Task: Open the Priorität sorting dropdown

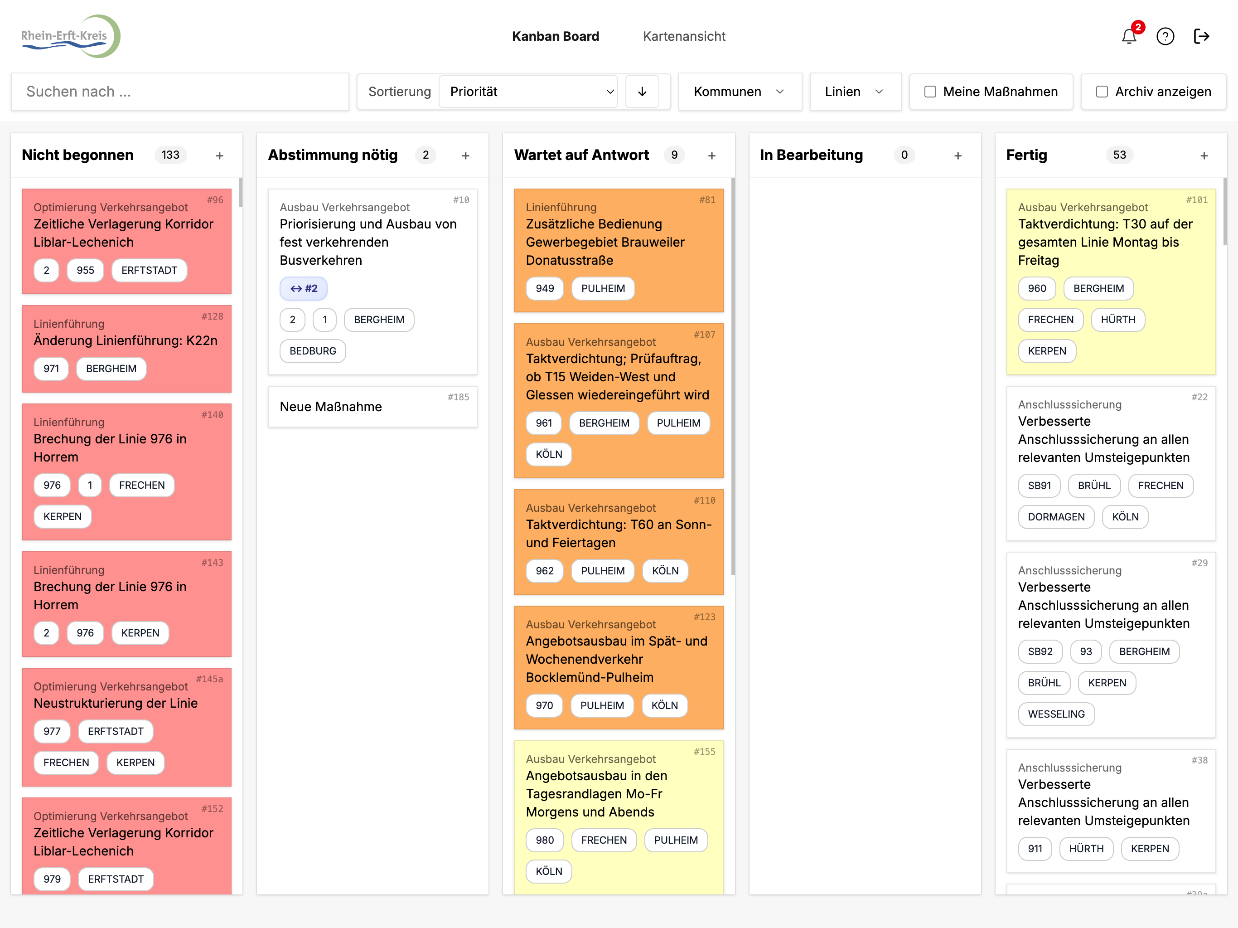Action: coord(528,91)
